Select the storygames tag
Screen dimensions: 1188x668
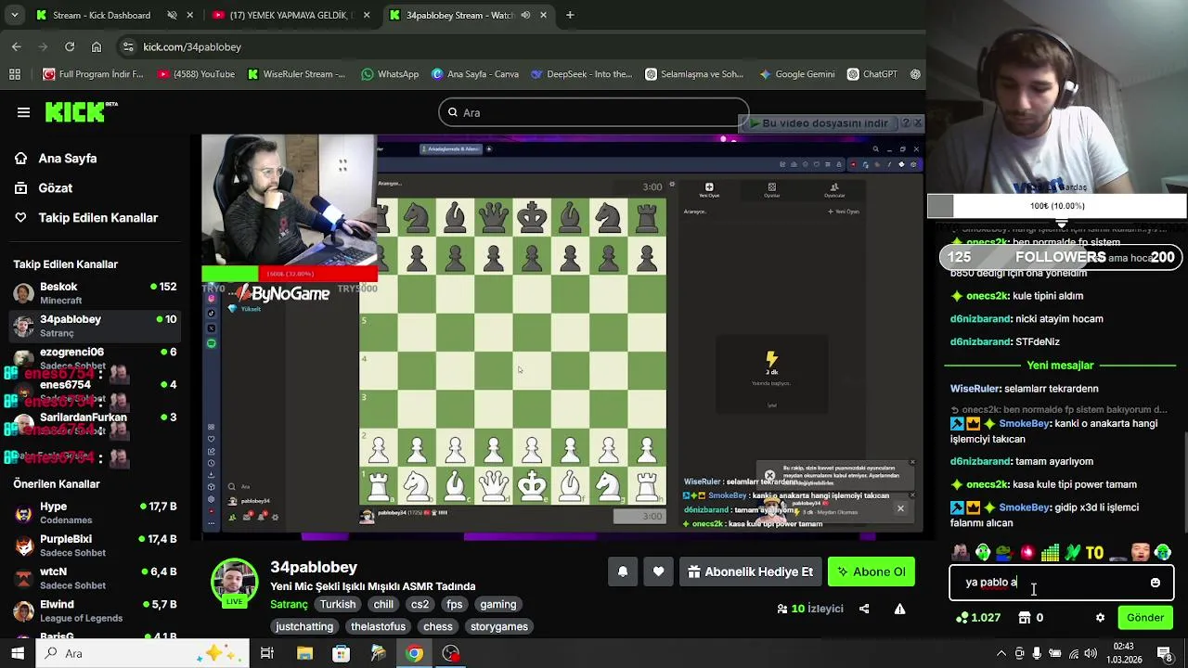(499, 626)
